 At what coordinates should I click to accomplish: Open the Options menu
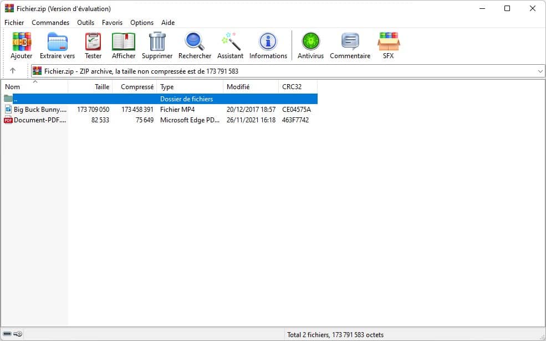pyautogui.click(x=142, y=23)
